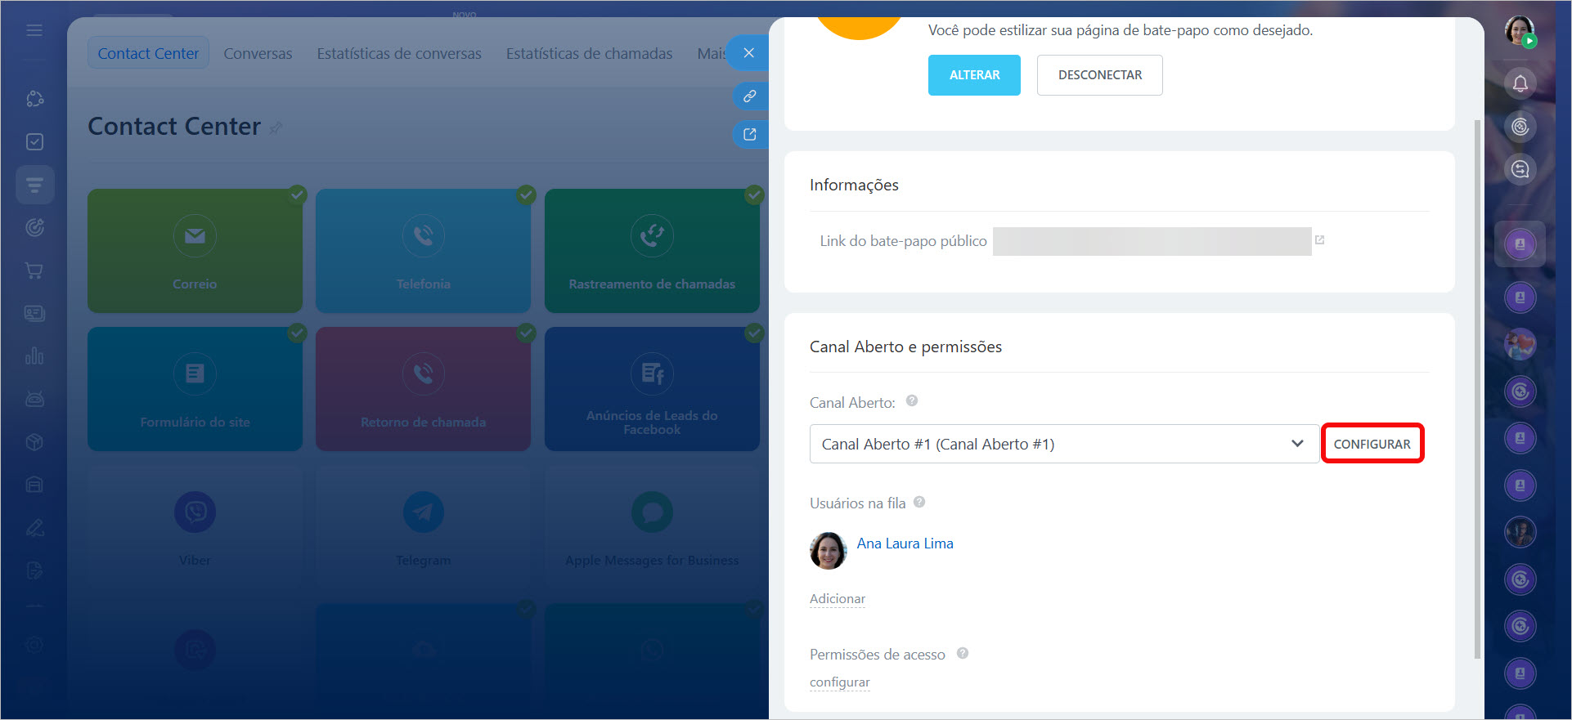1572x720 pixels.
Task: Click the public chat link field
Action: click(x=1151, y=241)
